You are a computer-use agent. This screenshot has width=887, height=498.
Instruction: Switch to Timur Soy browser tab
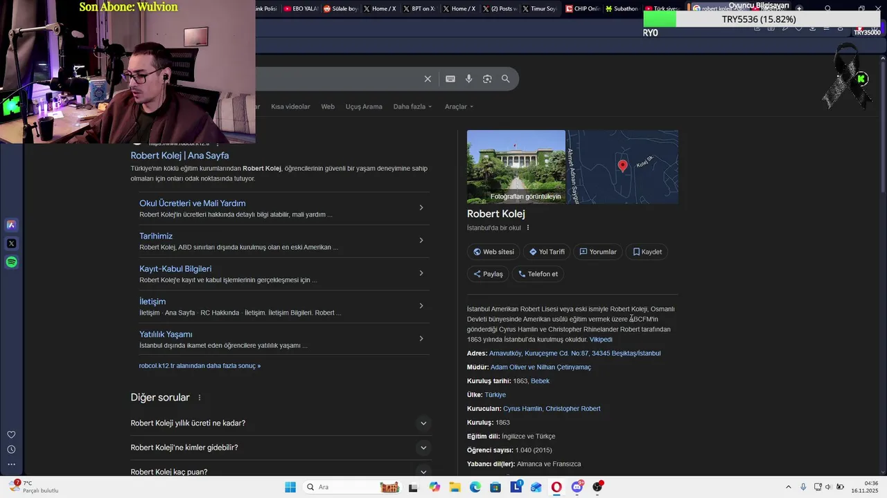click(x=539, y=9)
